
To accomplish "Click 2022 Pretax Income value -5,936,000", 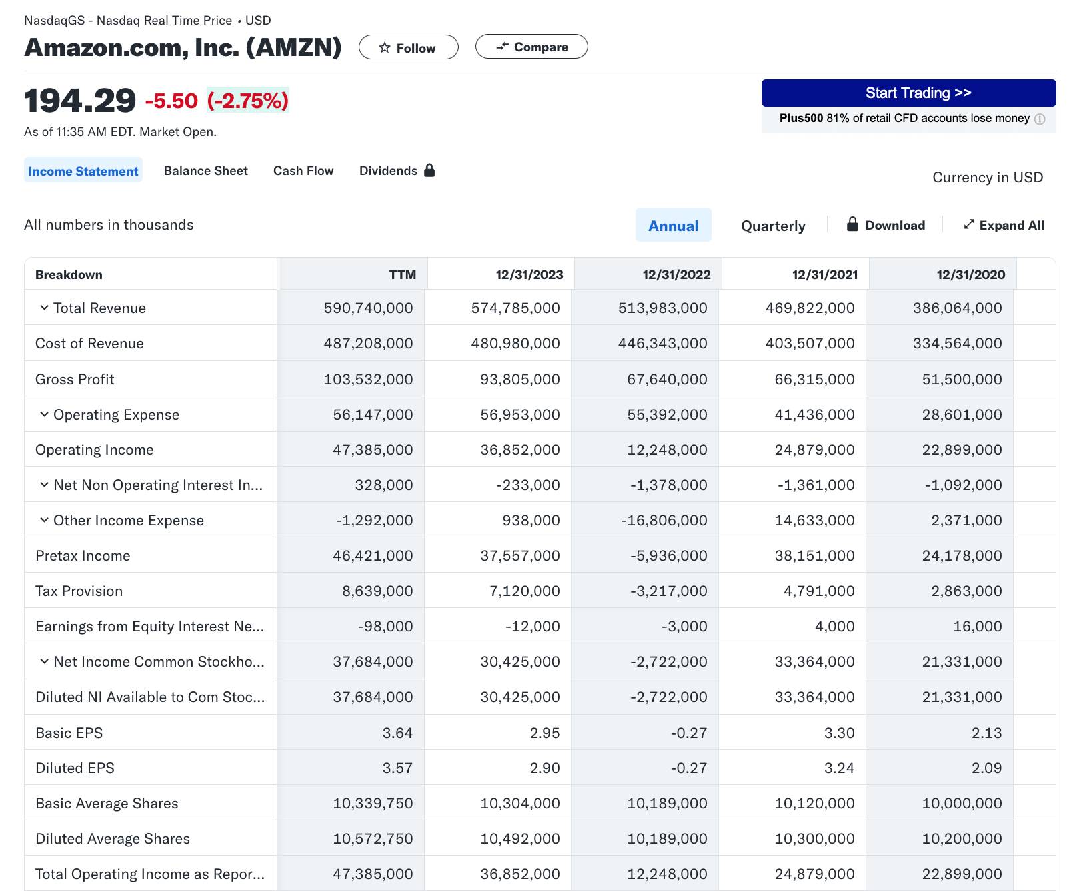I will click(668, 555).
